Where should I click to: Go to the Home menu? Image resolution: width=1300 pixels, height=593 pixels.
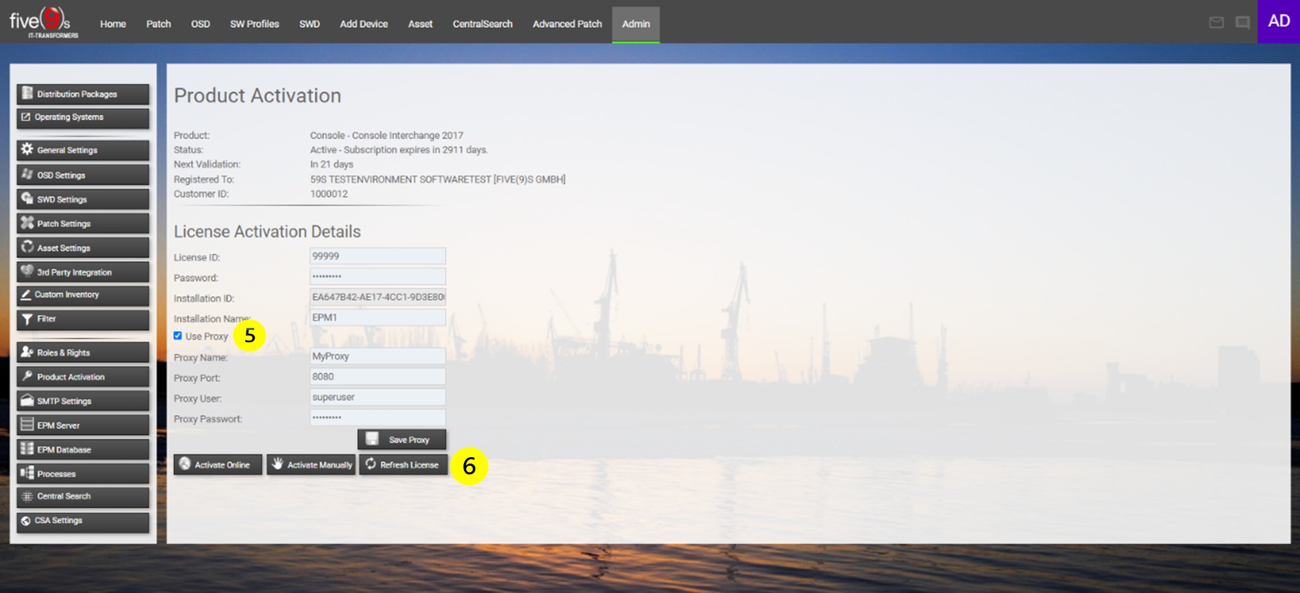click(x=113, y=24)
